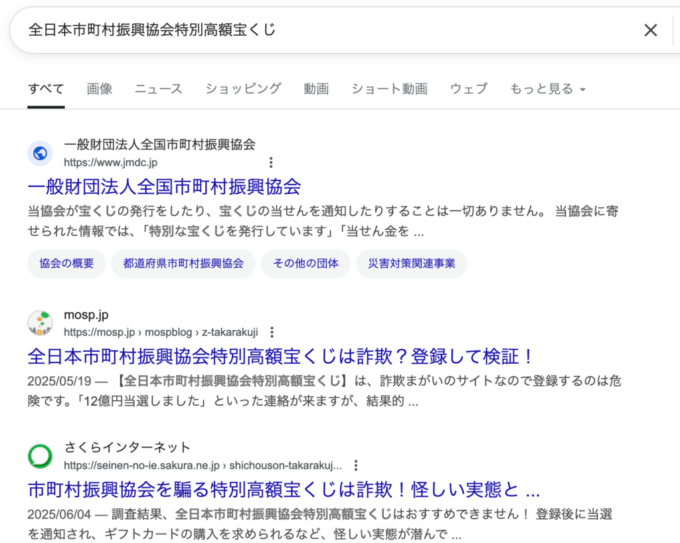
Task: Clear the search query with the X icon
Action: tap(651, 30)
